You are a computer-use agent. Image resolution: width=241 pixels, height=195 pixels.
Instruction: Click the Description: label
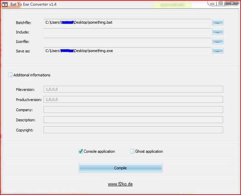26,120
